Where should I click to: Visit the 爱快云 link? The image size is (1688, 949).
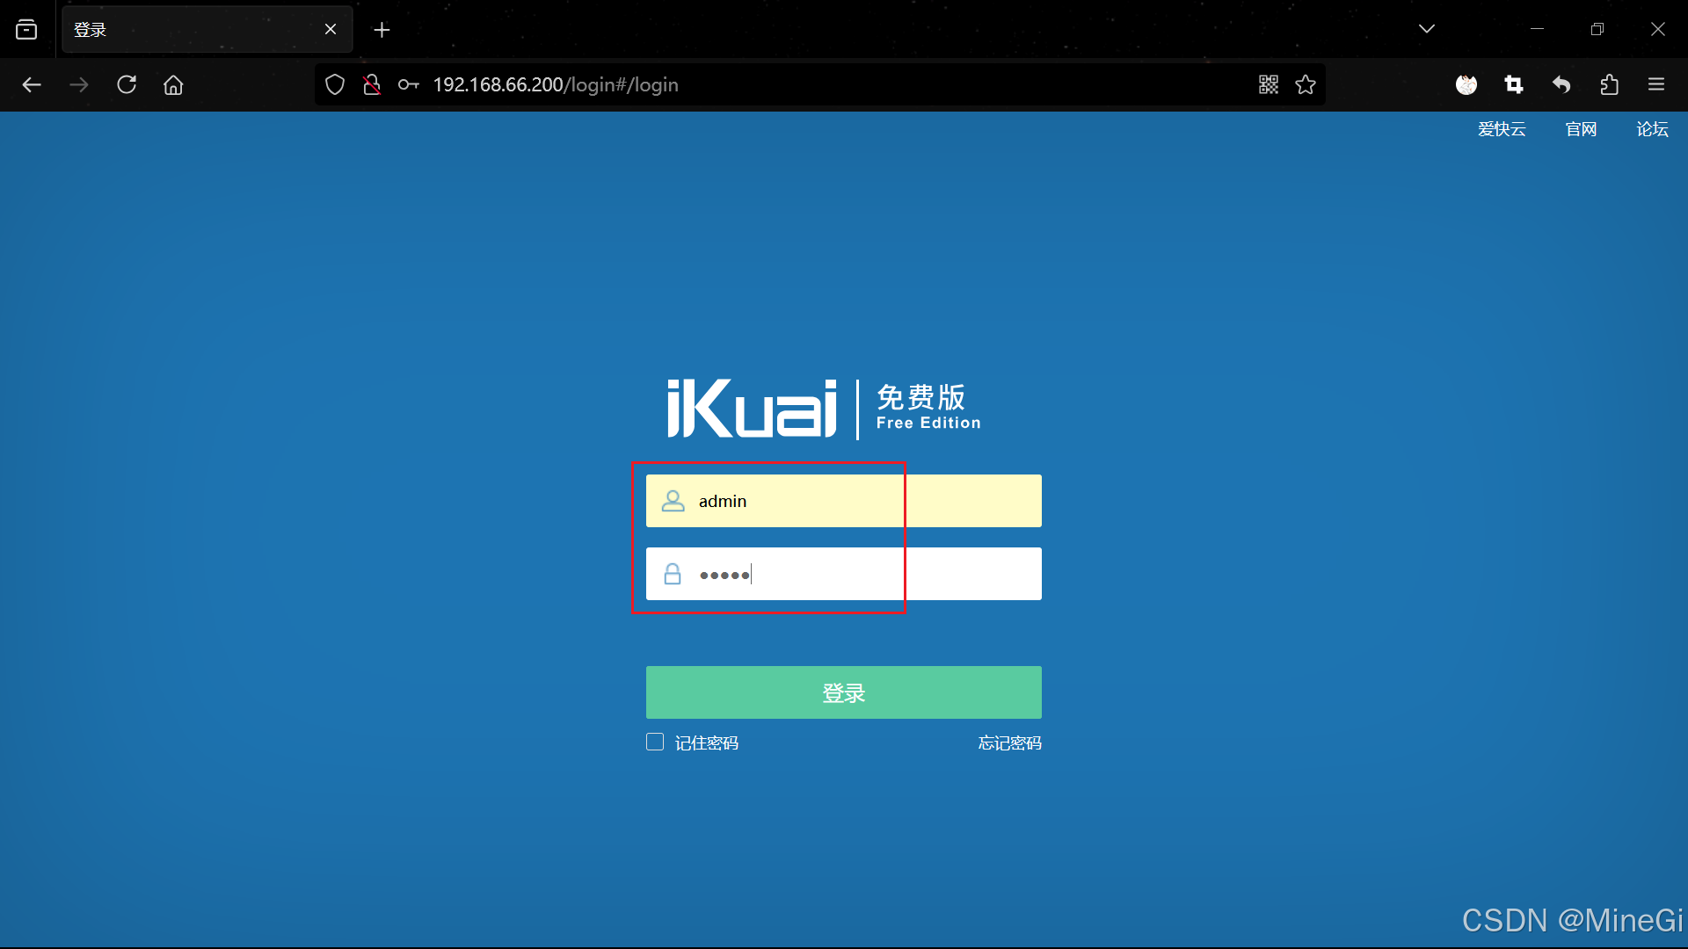(1502, 129)
